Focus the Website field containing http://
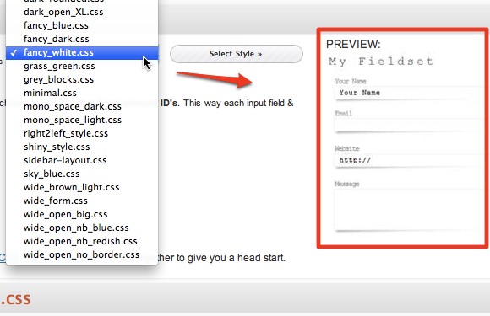490x316 pixels. (409, 160)
